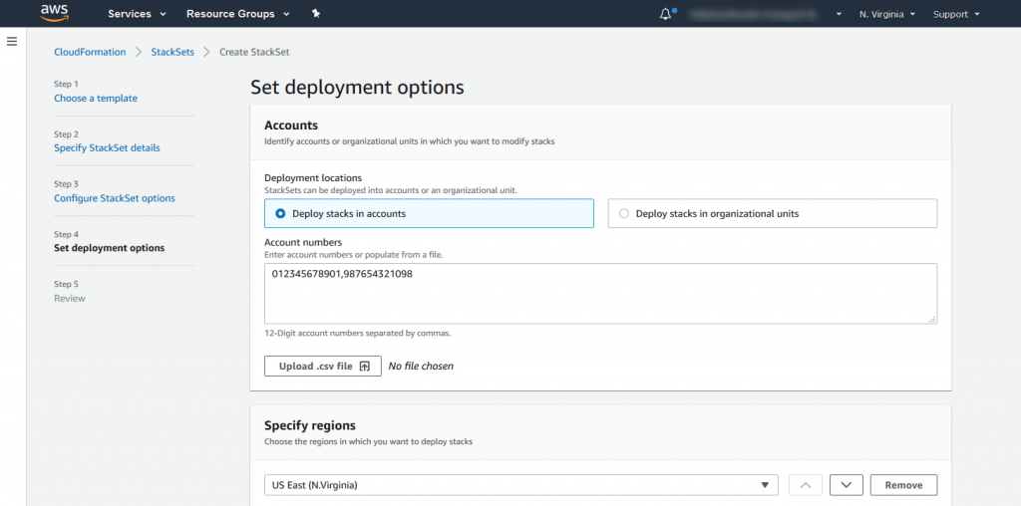The height and width of the screenshot is (506, 1021).
Task: Click the Specify regions heading
Action: tap(310, 425)
